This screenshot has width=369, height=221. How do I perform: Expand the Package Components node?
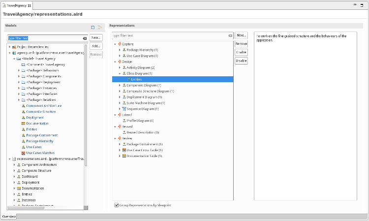coord(19,76)
